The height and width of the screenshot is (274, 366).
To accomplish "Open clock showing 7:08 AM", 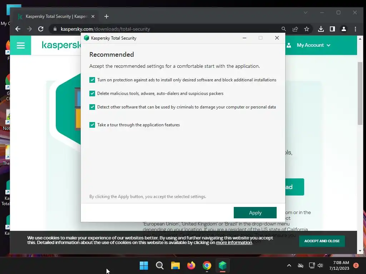I will pyautogui.click(x=339, y=265).
